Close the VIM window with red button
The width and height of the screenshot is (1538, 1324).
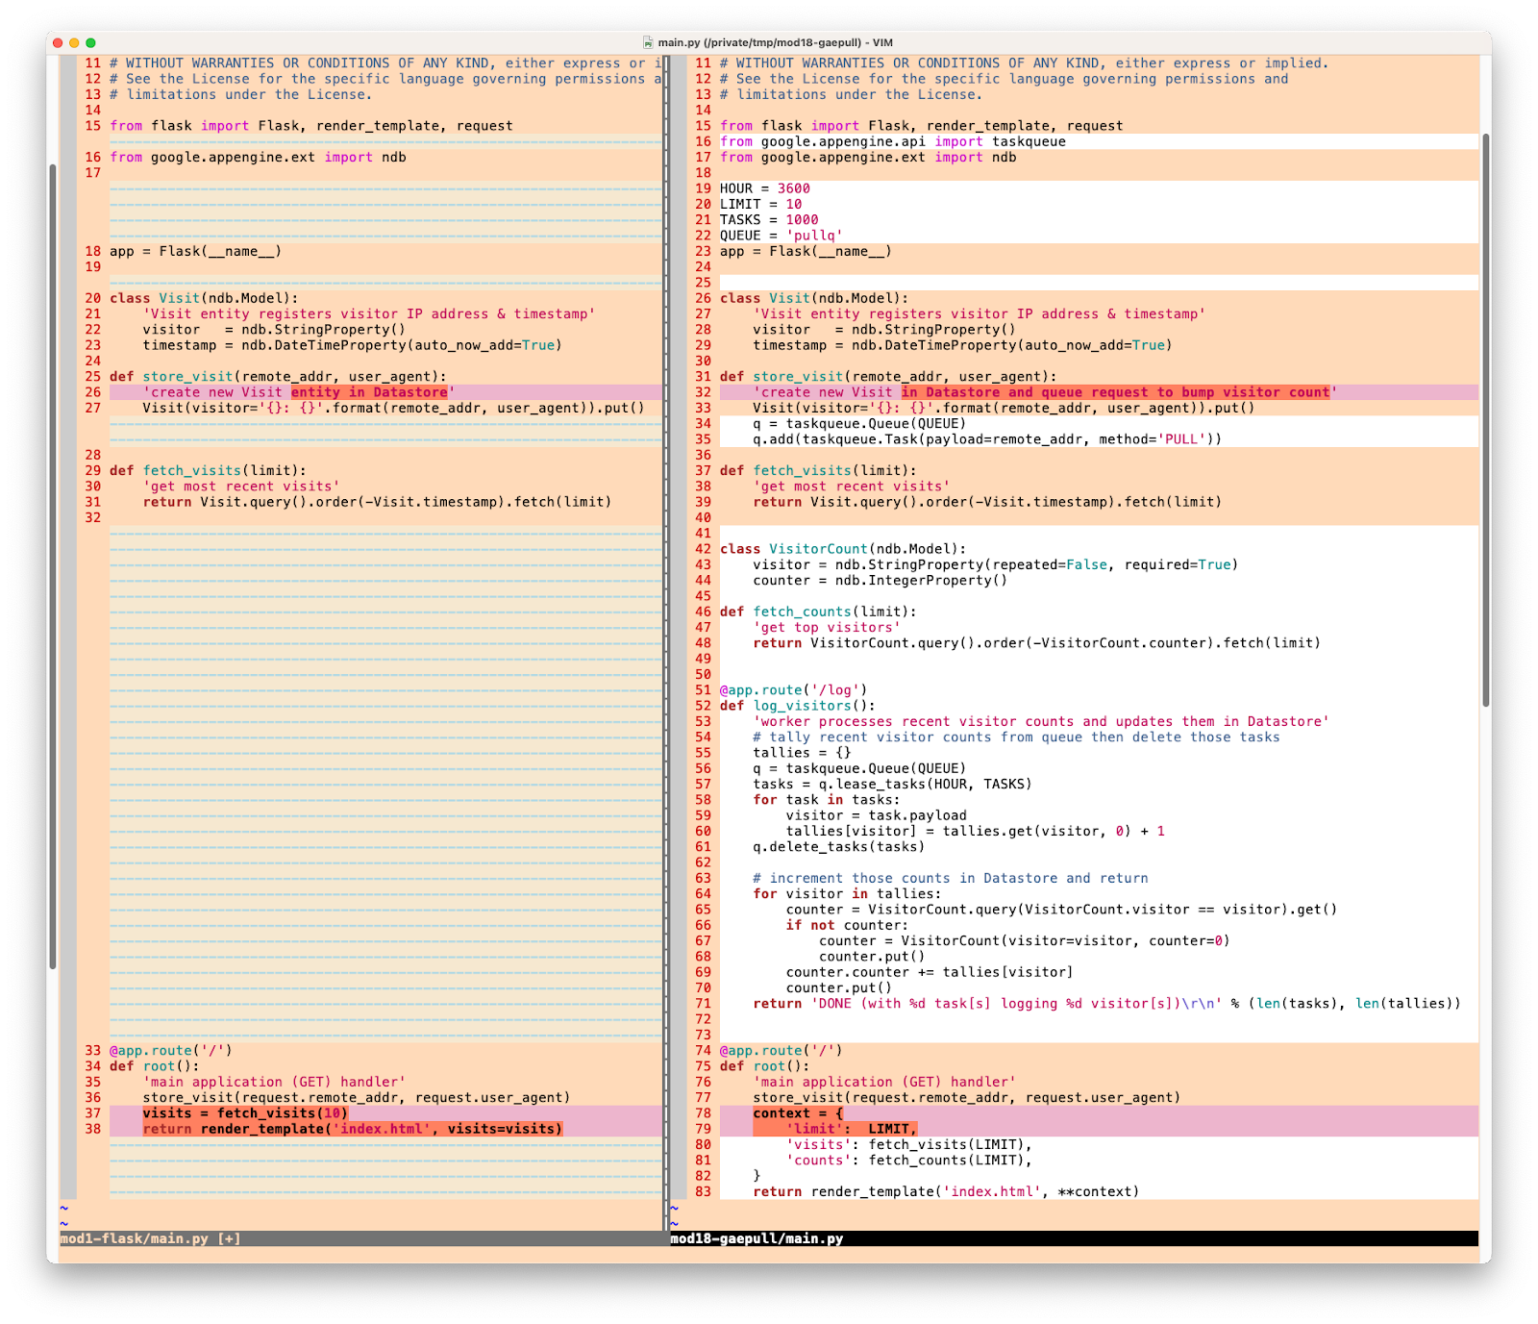pos(58,42)
